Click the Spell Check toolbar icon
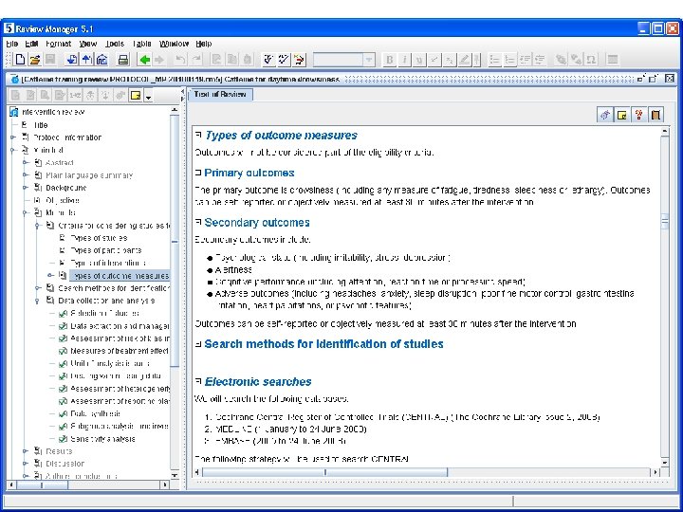683x512 pixels. 268,60
